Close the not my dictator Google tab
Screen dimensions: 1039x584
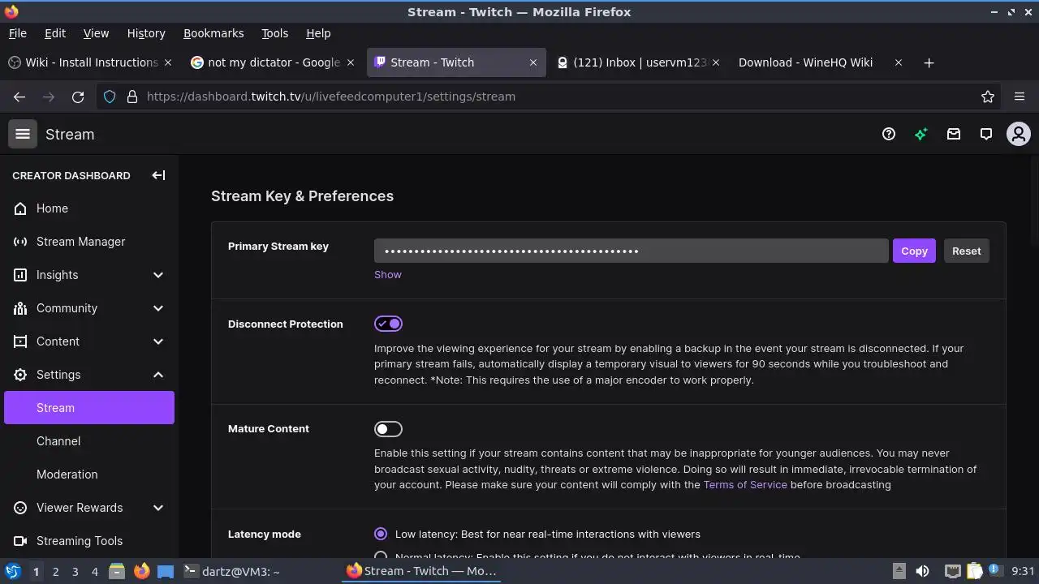point(351,62)
